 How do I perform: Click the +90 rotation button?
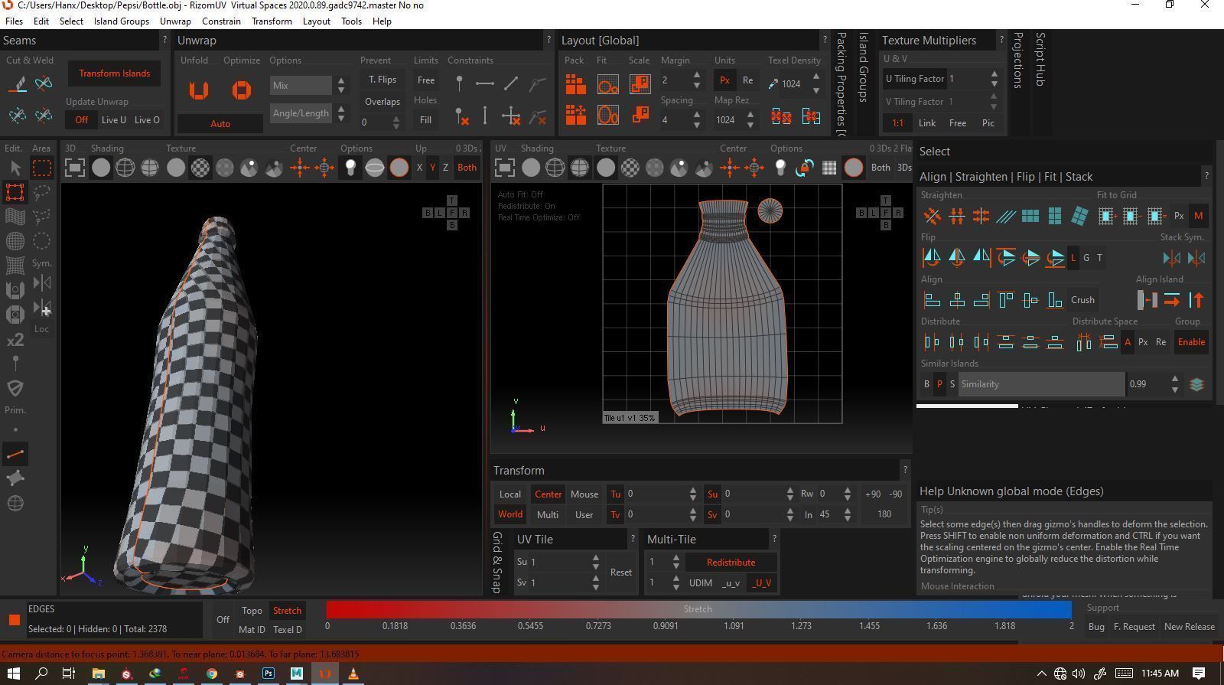(x=872, y=494)
